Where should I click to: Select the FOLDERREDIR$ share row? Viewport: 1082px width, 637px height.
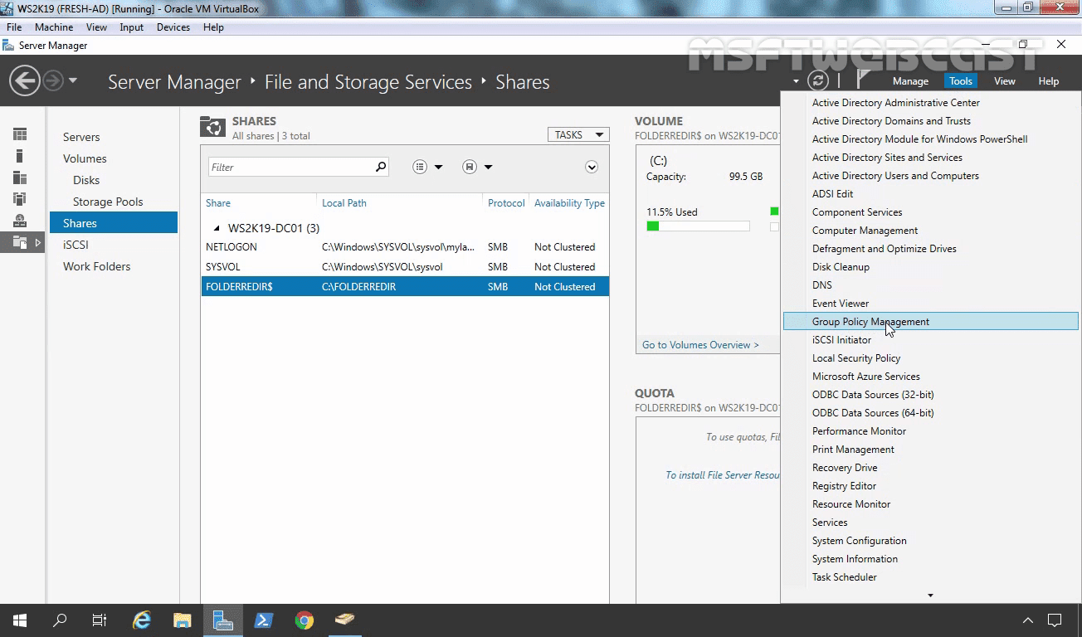coord(405,287)
